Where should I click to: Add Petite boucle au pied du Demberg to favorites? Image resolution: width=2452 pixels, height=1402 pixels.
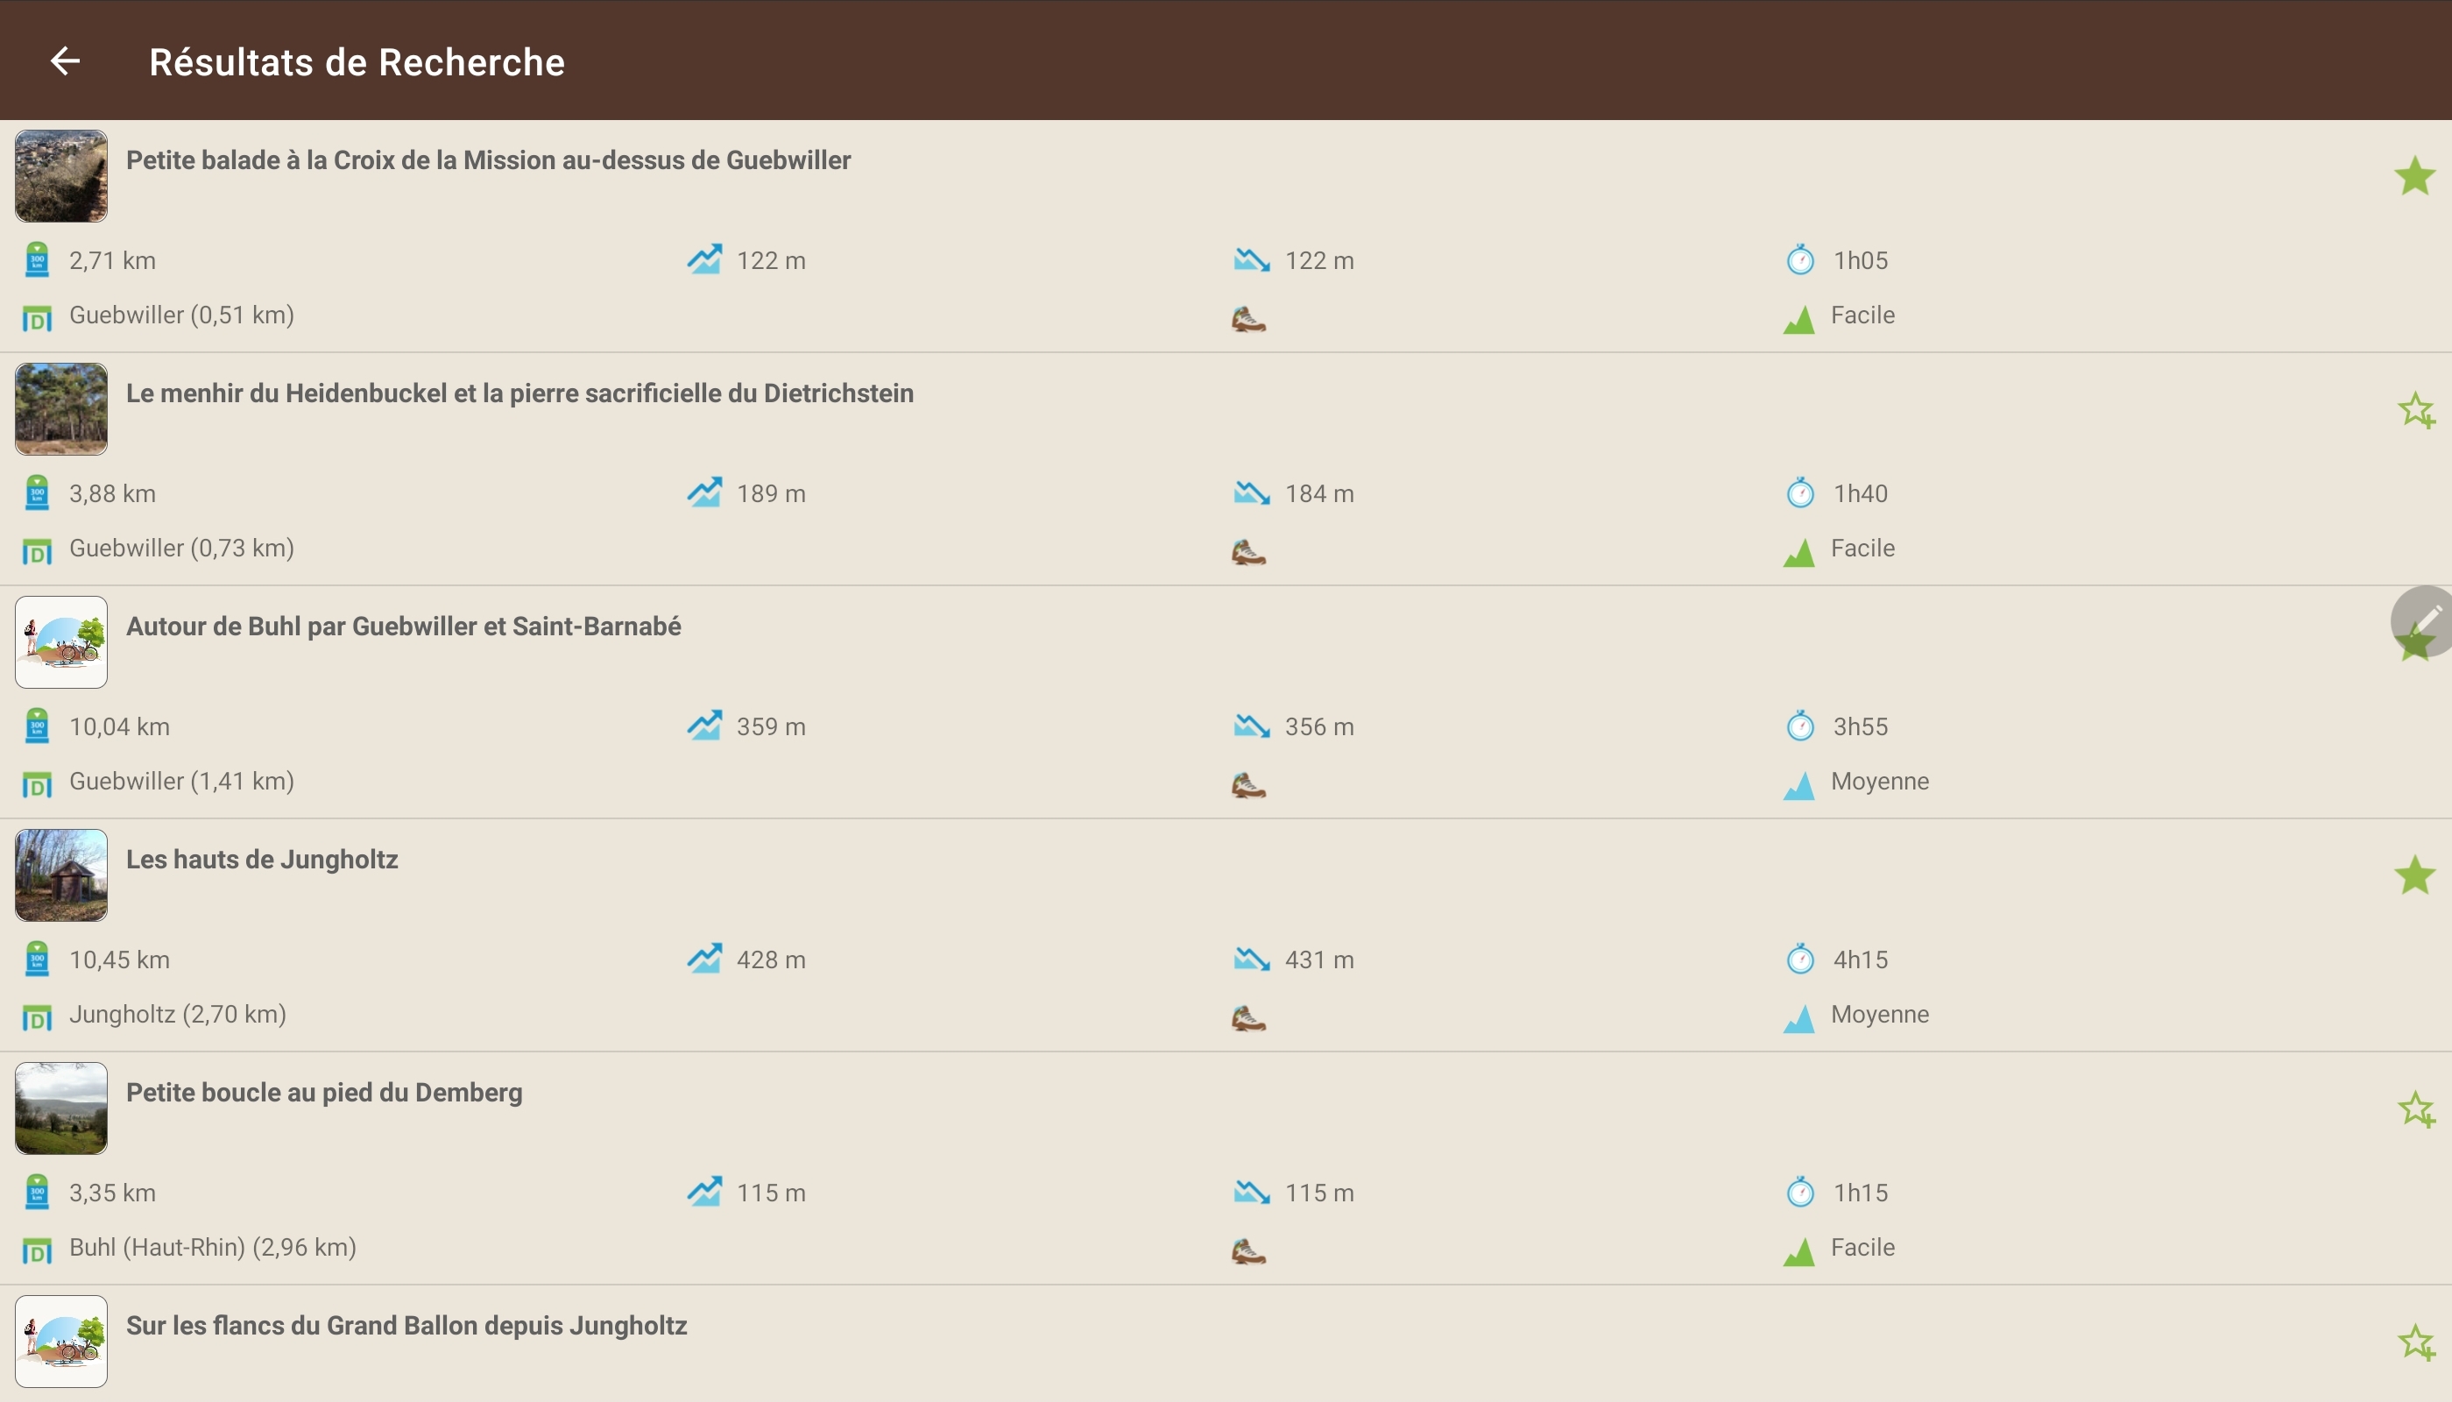(x=2415, y=1109)
